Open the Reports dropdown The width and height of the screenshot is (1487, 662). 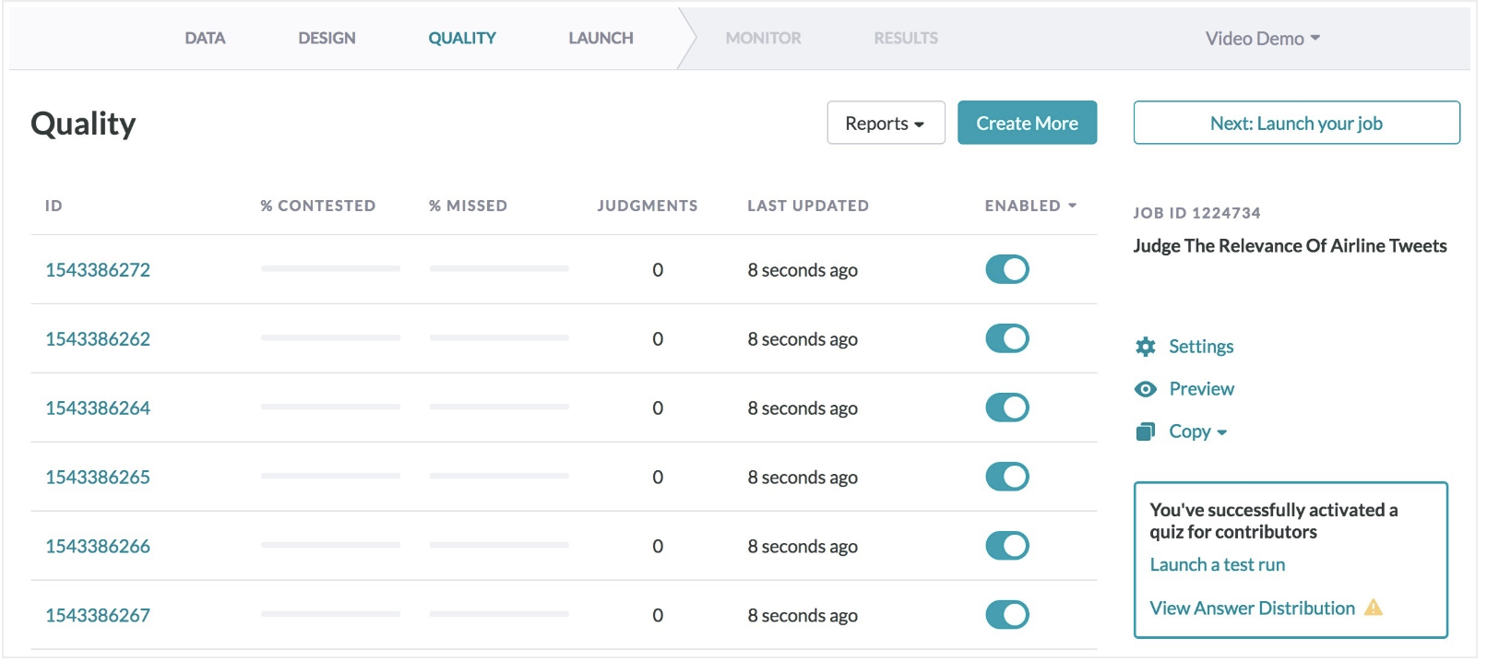(x=886, y=123)
